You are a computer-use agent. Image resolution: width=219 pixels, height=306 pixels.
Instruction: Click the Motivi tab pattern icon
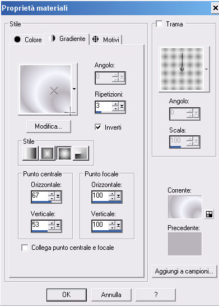pos(95,39)
